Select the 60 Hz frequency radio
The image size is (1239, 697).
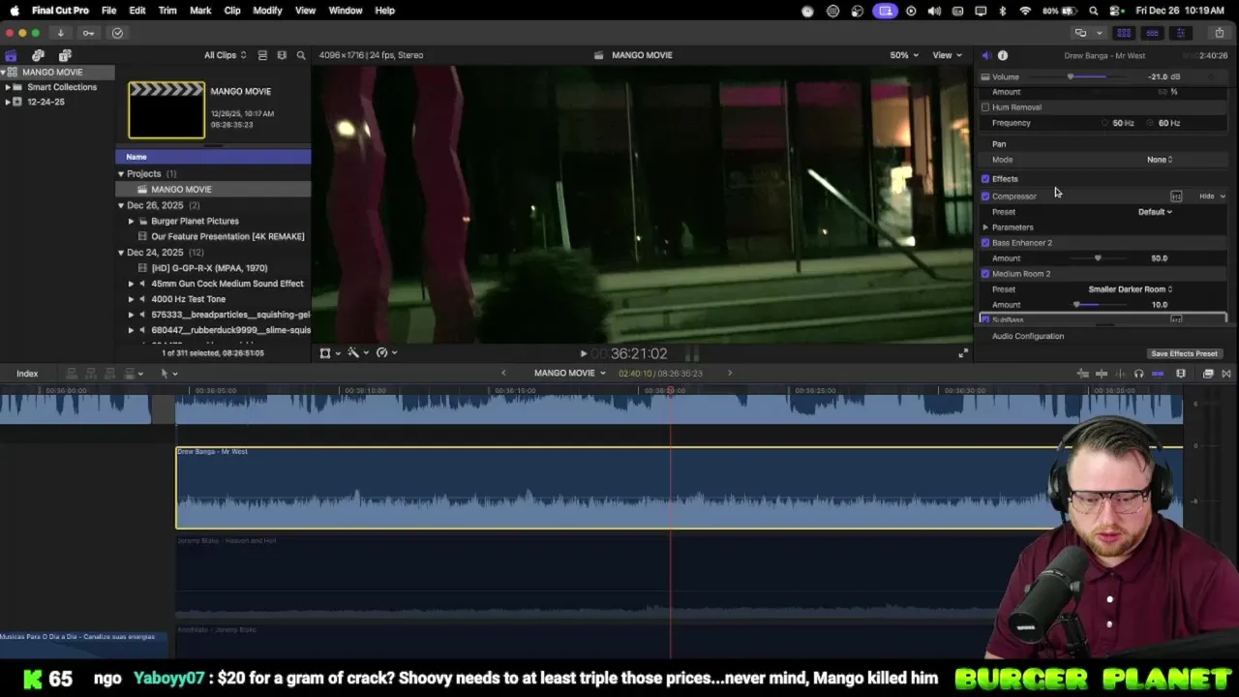coord(1151,123)
